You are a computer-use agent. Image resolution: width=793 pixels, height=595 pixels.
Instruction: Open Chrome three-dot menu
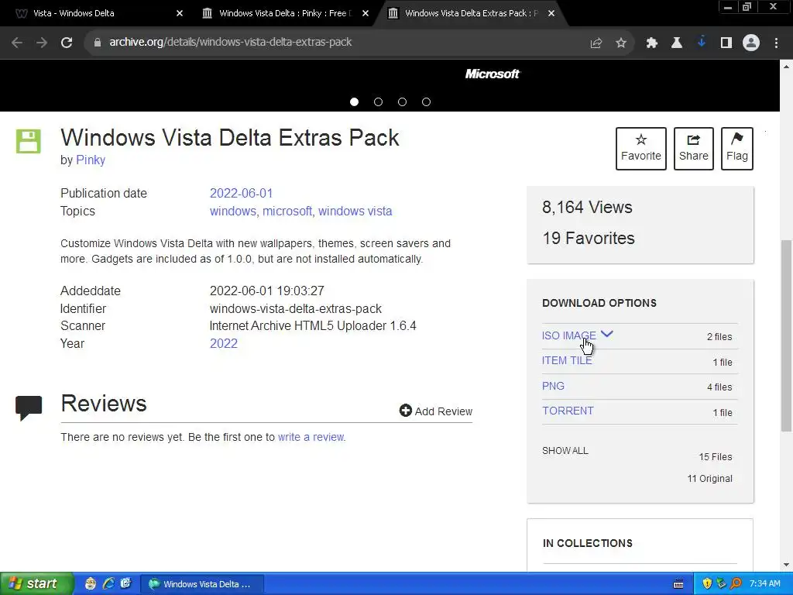(x=776, y=43)
